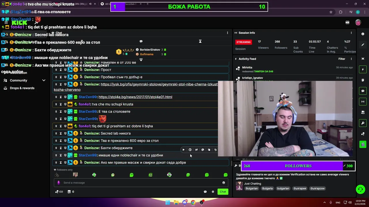Click the hide icon in message hover toolbar
This screenshot has width=369, height=207.
click(196, 150)
